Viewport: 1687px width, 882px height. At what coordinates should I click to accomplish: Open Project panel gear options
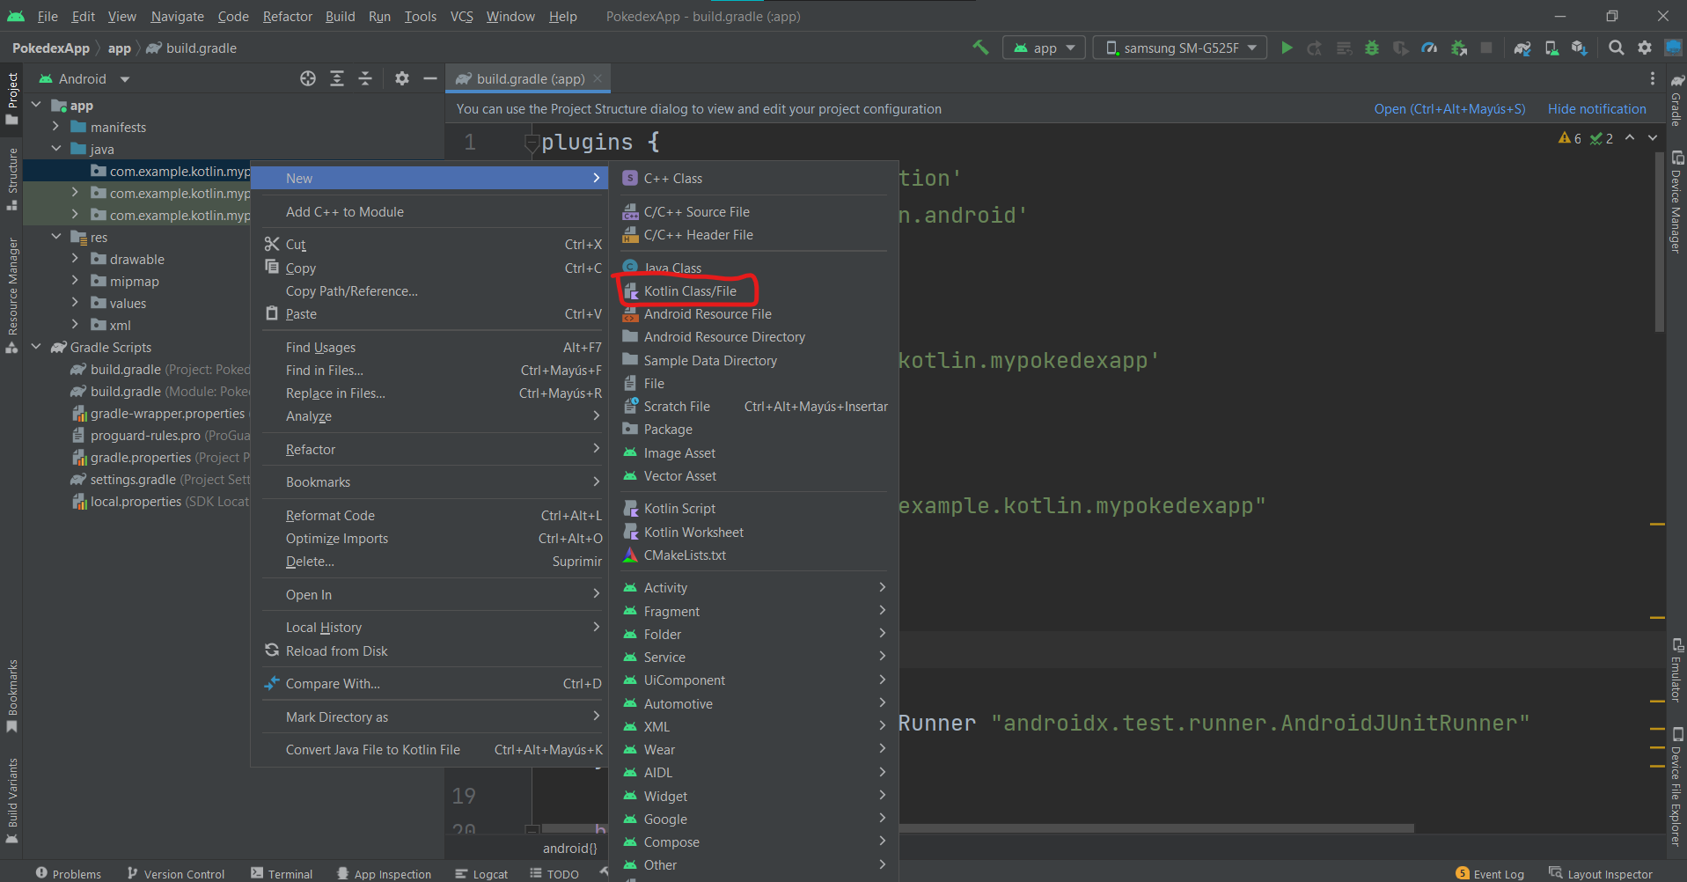402,78
